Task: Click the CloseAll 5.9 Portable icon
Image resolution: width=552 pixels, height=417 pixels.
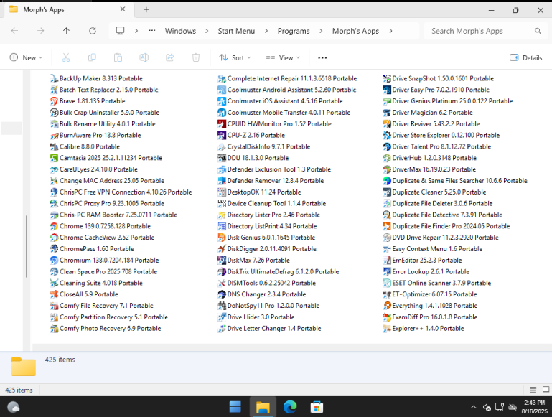Action: [54, 294]
